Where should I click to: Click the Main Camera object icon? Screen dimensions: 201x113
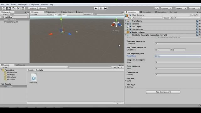(x=127, y=16)
